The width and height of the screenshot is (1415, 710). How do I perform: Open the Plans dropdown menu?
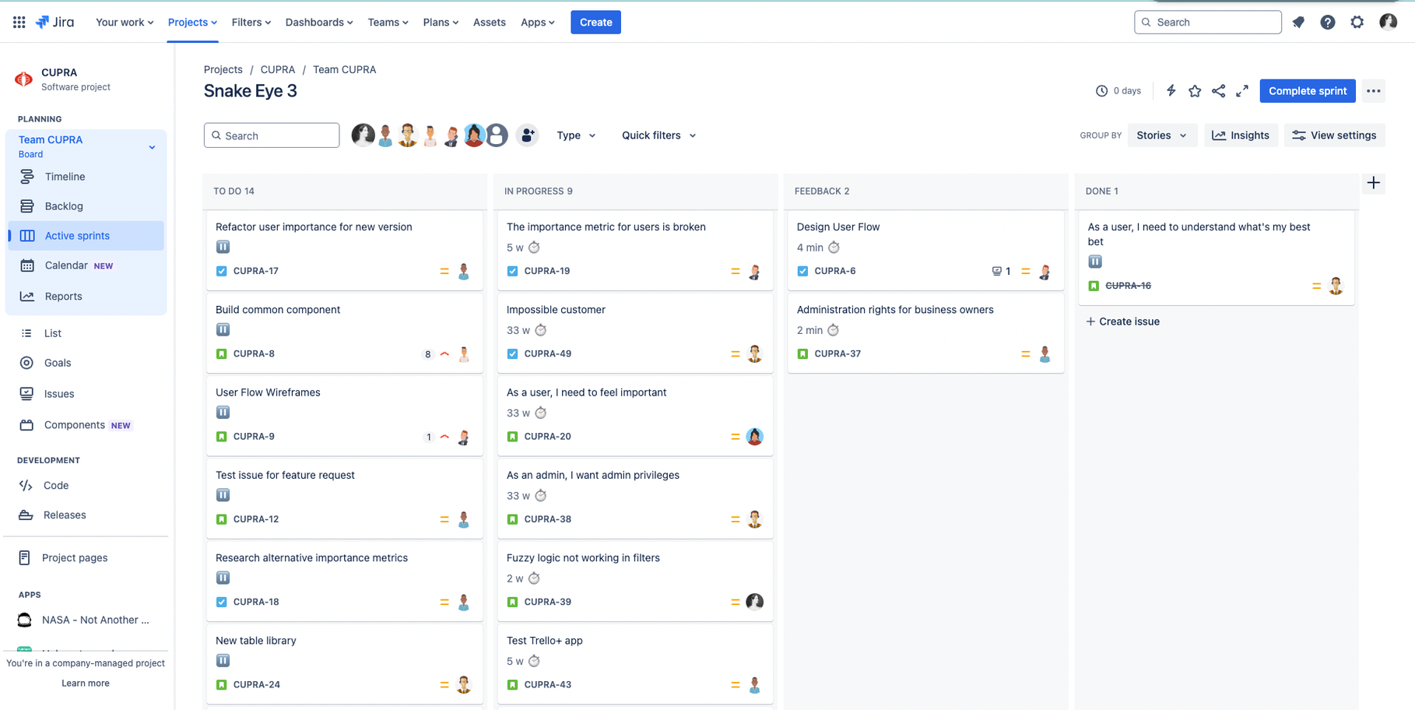click(x=441, y=22)
